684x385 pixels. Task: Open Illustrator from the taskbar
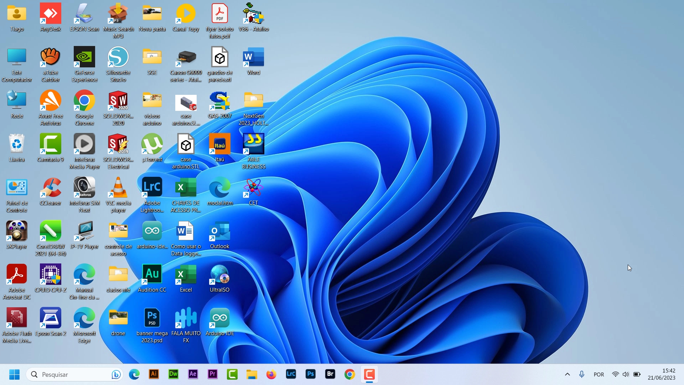coord(154,374)
